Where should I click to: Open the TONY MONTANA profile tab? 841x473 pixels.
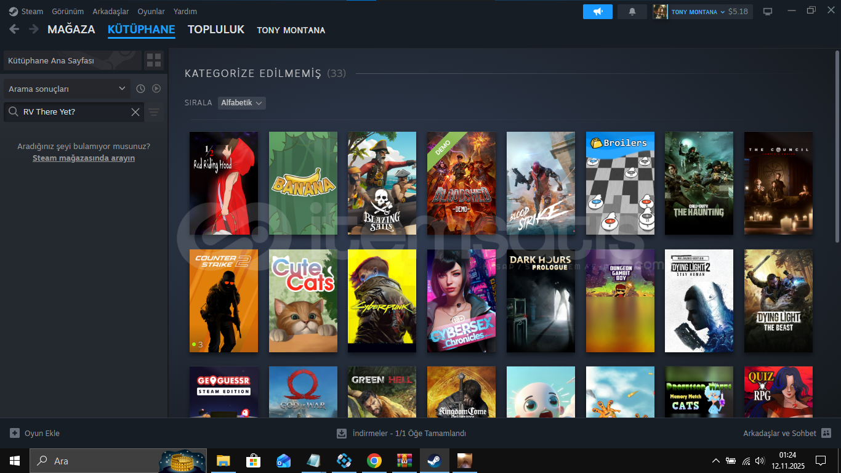(291, 30)
